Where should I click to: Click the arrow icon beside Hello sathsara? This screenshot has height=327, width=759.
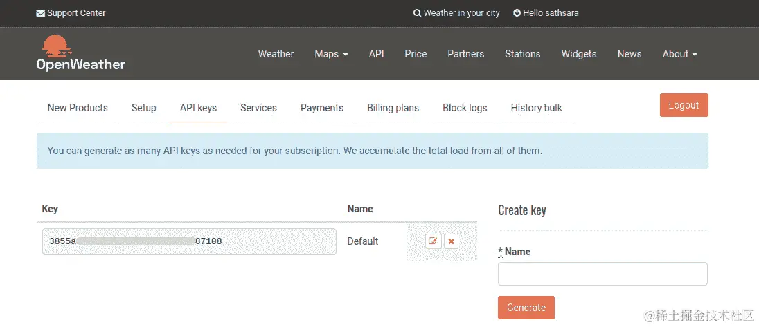(x=517, y=13)
